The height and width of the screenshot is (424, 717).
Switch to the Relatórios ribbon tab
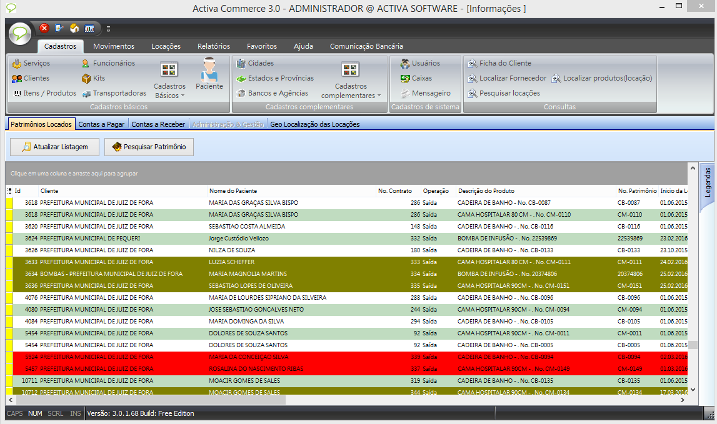pos(213,46)
